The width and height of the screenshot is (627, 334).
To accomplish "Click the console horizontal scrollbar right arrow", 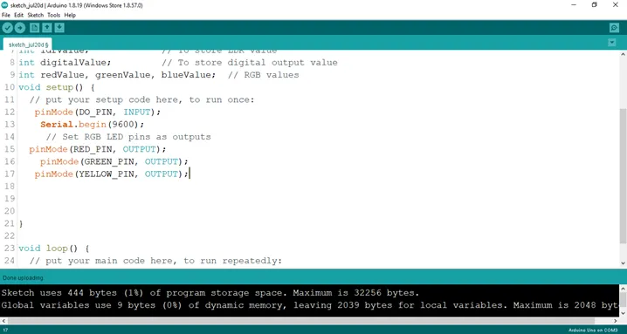I will click(617, 321).
